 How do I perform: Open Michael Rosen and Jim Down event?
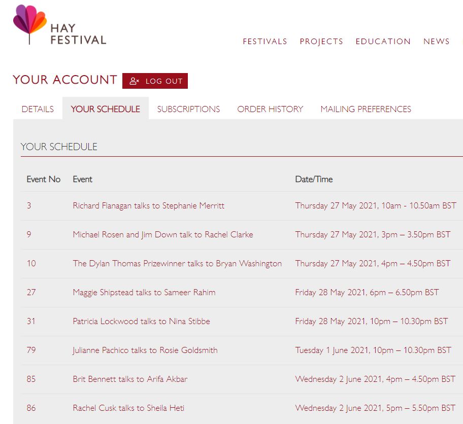(x=162, y=235)
